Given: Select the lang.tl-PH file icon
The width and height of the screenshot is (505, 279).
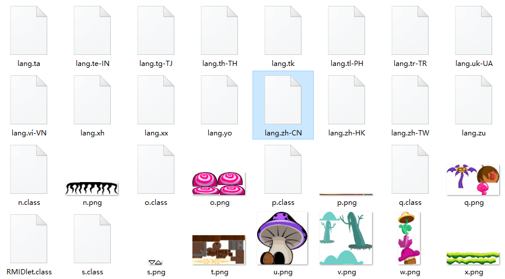Looking at the screenshot, I should click(346, 30).
